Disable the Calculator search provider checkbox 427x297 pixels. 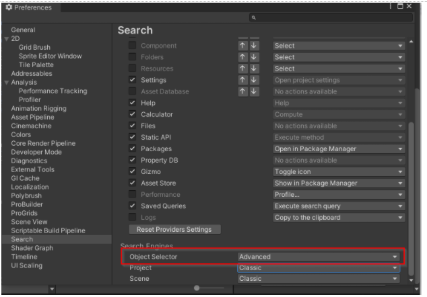click(132, 114)
